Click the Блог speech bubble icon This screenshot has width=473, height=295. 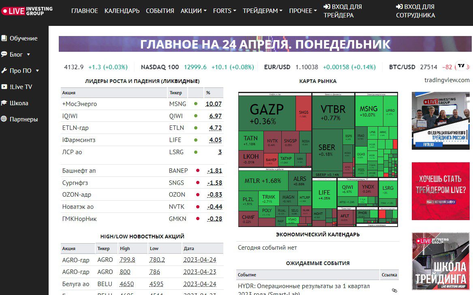click(x=4, y=54)
